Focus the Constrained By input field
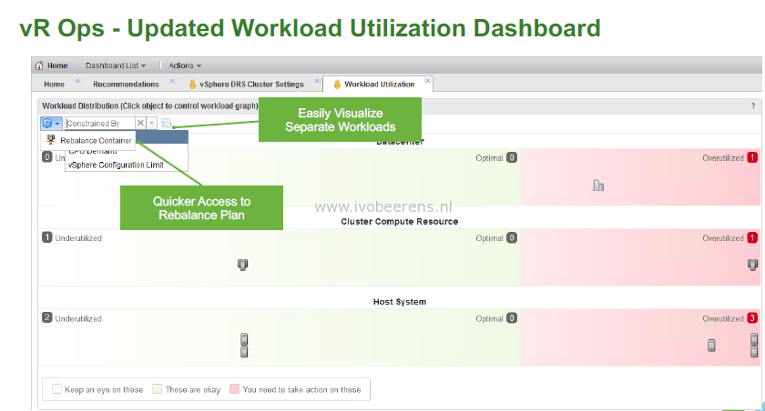 click(x=100, y=123)
